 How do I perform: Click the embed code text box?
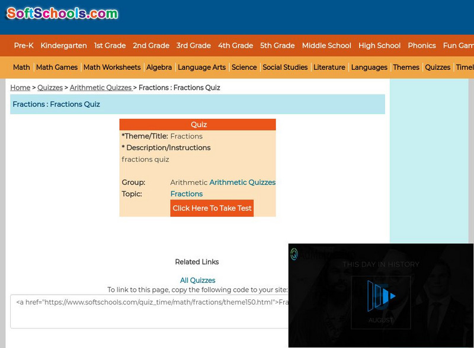tap(148, 311)
